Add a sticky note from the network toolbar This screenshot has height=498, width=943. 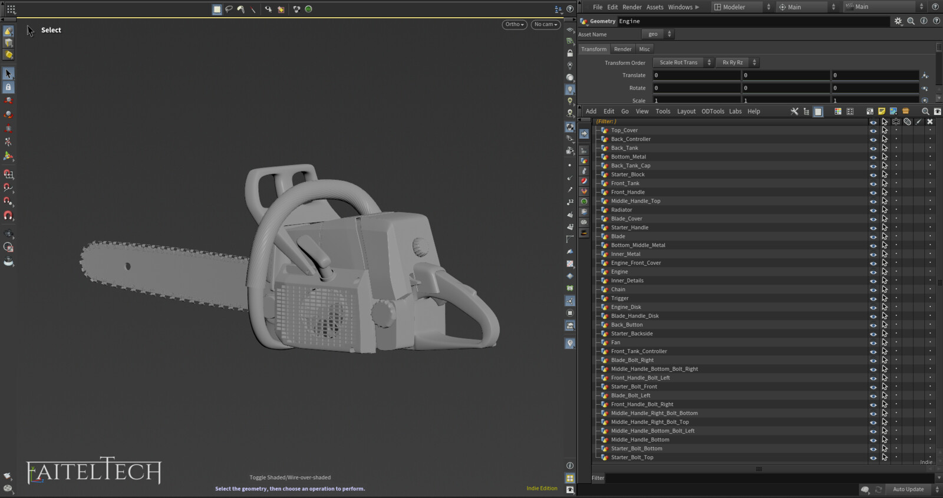click(x=882, y=111)
